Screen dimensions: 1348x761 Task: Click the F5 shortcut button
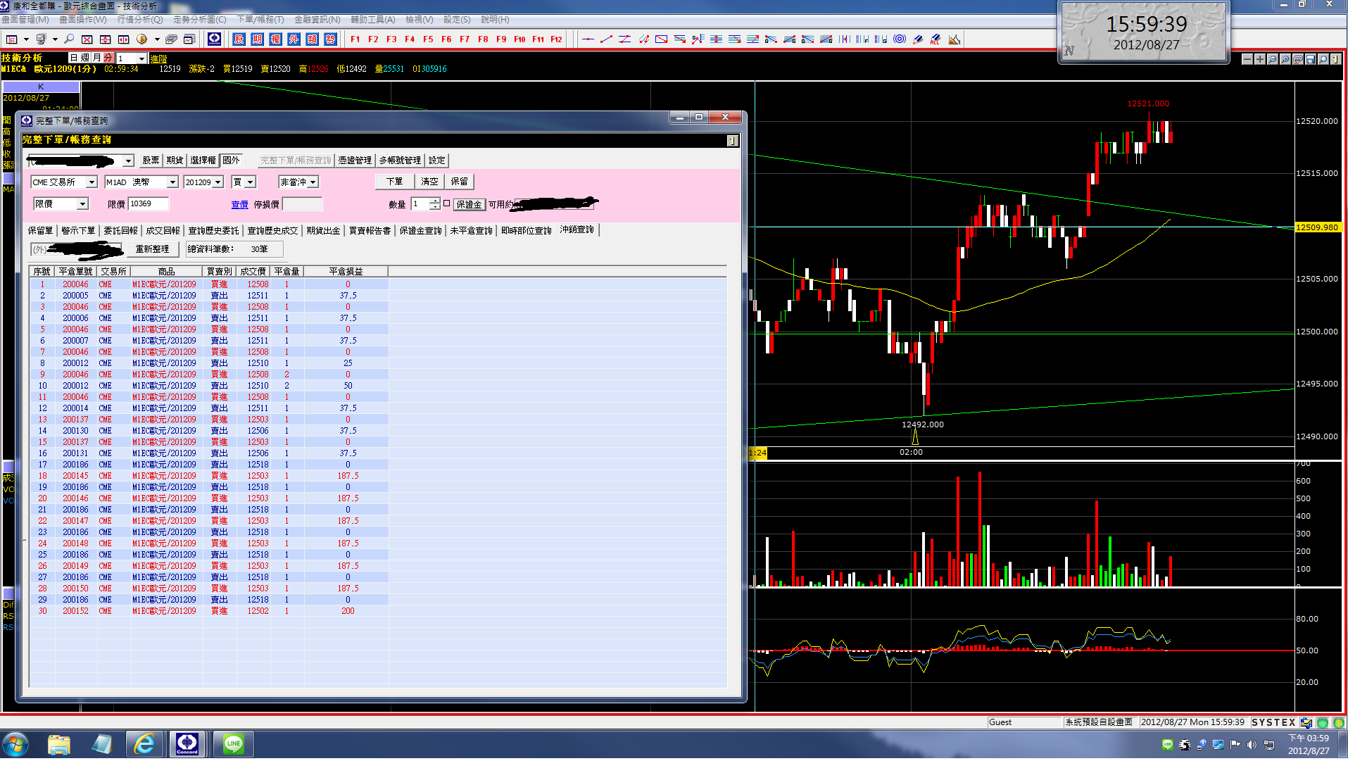pos(429,39)
